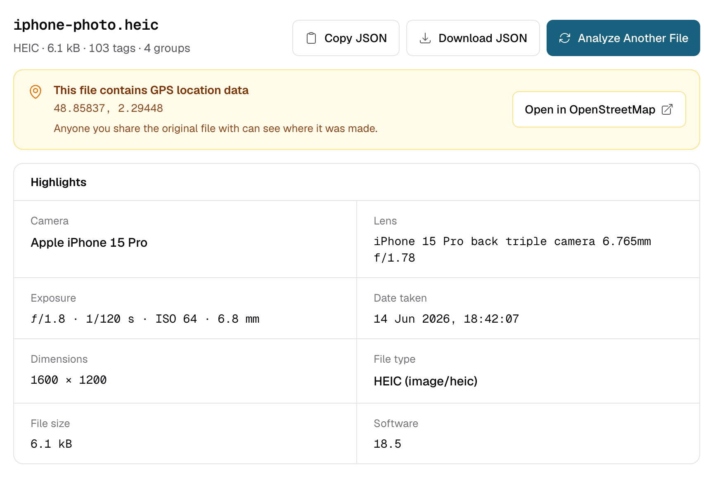Click the HEIC (image/heic) file type value
701x477 pixels.
(x=426, y=381)
